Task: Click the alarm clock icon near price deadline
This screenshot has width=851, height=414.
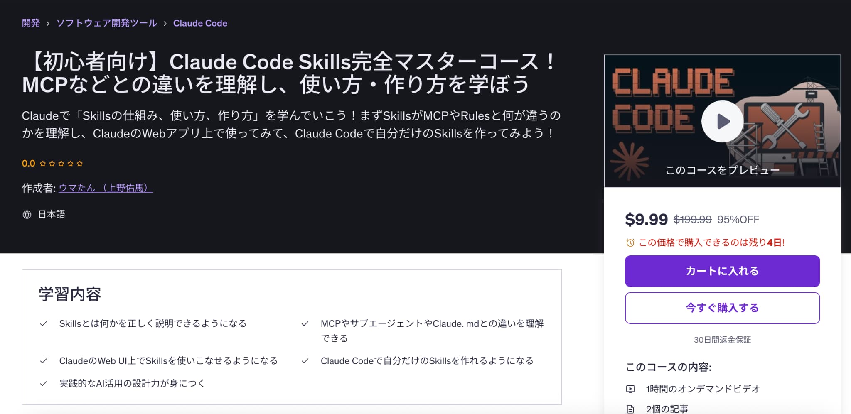Action: pos(630,243)
